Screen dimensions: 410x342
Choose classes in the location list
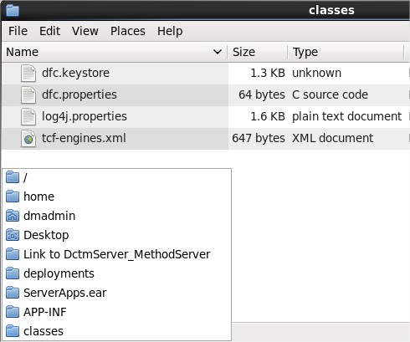tap(44, 331)
